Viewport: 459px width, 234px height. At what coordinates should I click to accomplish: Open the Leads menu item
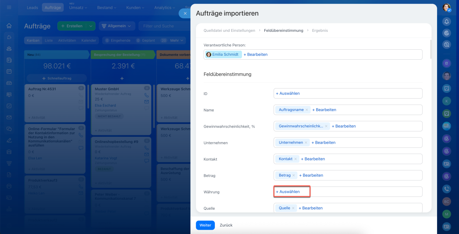coord(33,8)
